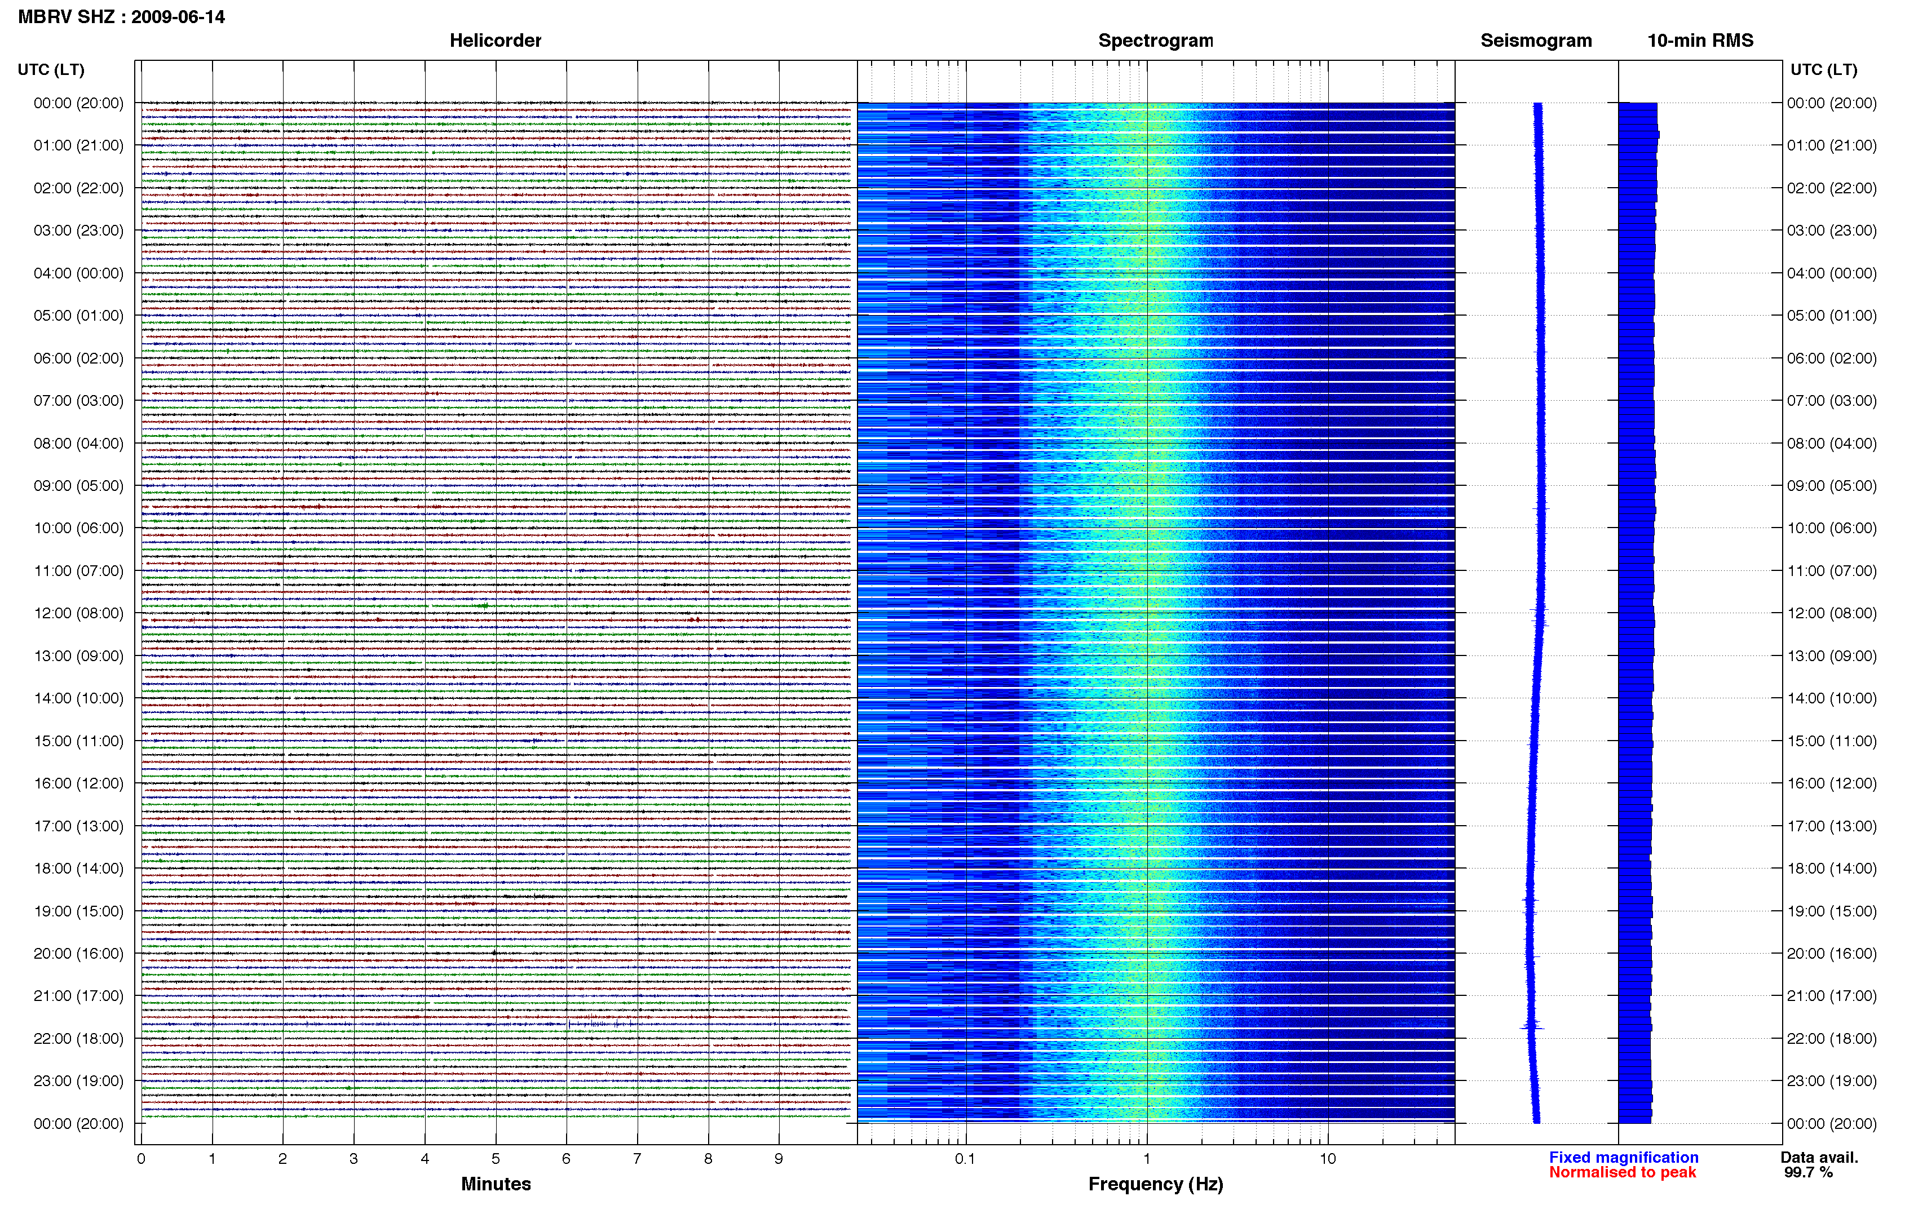Click left time label 05:00 (01:00)
The width and height of the screenshot is (1927, 1205).
click(x=78, y=316)
